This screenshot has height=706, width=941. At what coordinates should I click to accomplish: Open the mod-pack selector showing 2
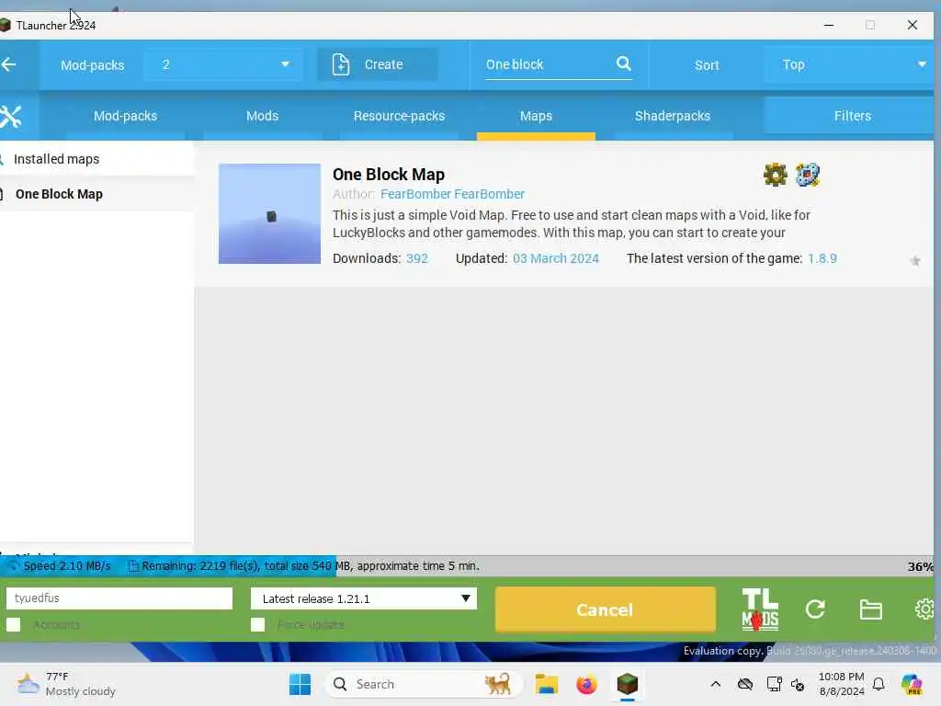[223, 64]
